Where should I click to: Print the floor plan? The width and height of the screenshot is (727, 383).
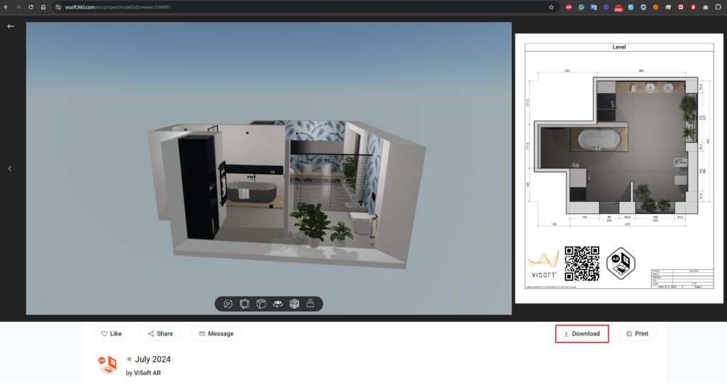click(x=637, y=333)
